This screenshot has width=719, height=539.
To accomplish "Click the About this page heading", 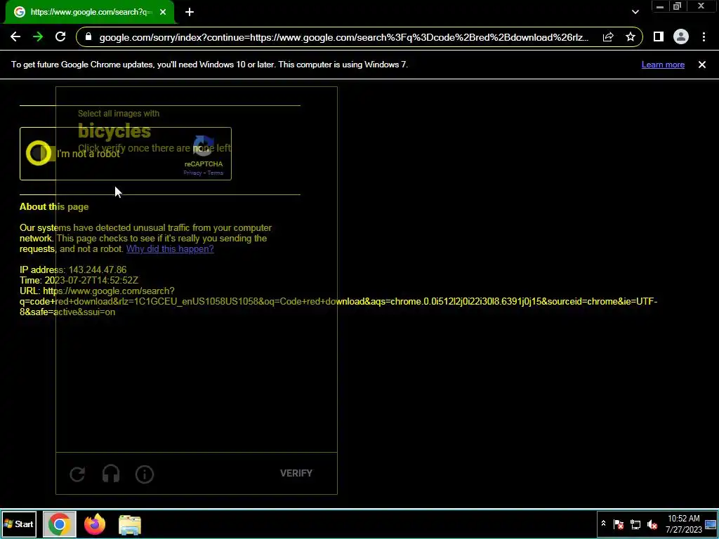I will coord(54,207).
